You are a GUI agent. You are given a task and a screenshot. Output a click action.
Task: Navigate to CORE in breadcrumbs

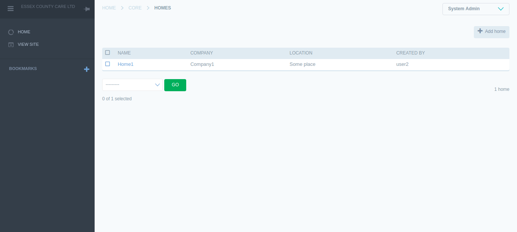[135, 8]
